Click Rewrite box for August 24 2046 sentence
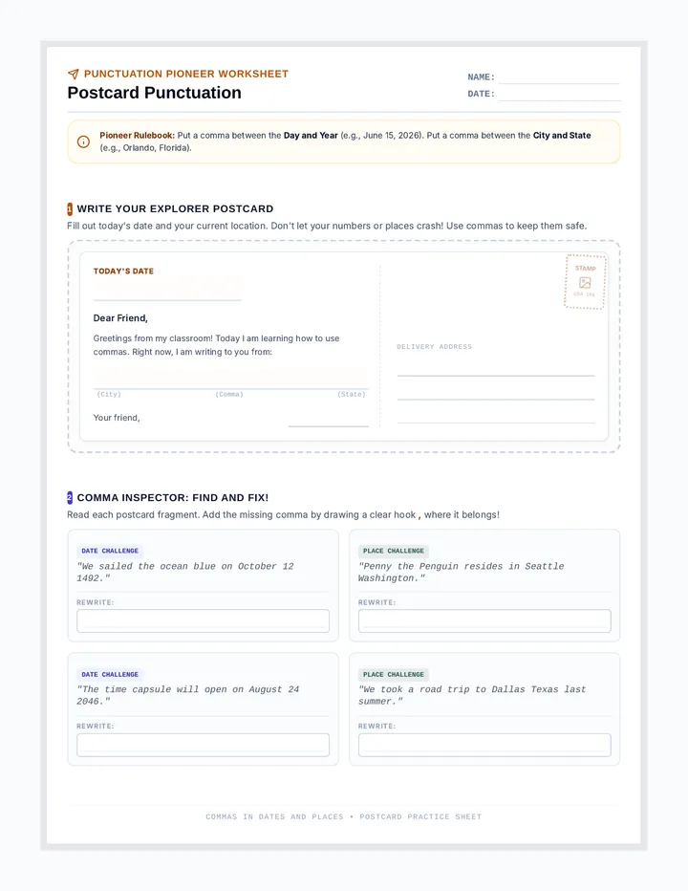This screenshot has width=688, height=891. pos(203,745)
